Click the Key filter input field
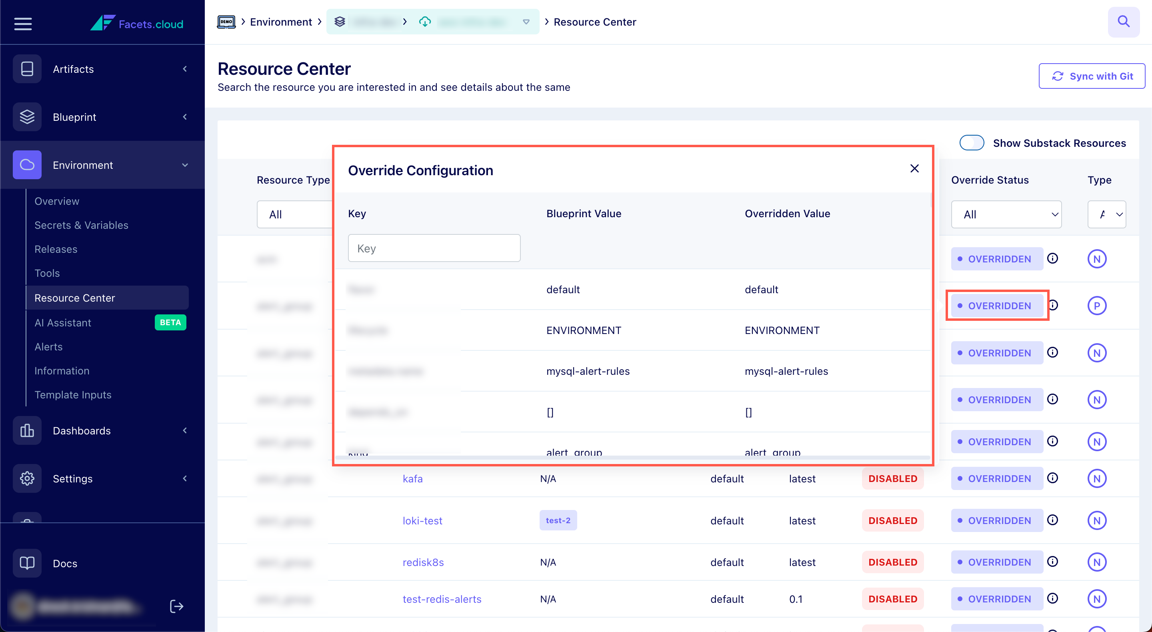1152x632 pixels. [x=434, y=248]
